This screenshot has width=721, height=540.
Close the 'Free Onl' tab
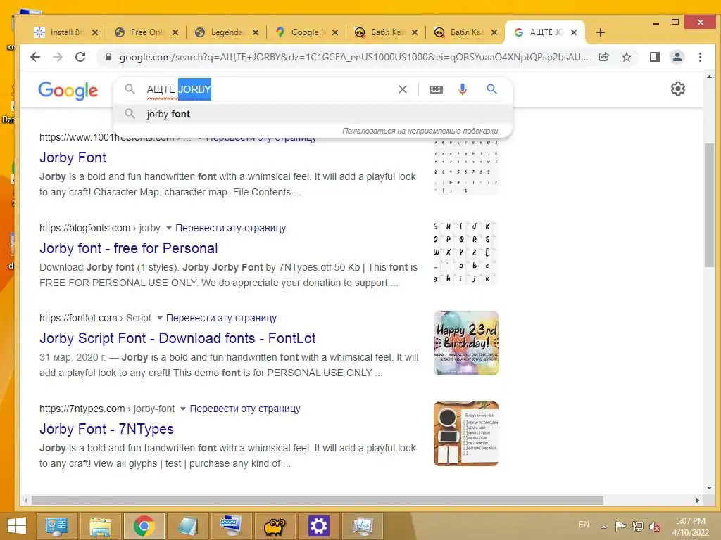[175, 32]
